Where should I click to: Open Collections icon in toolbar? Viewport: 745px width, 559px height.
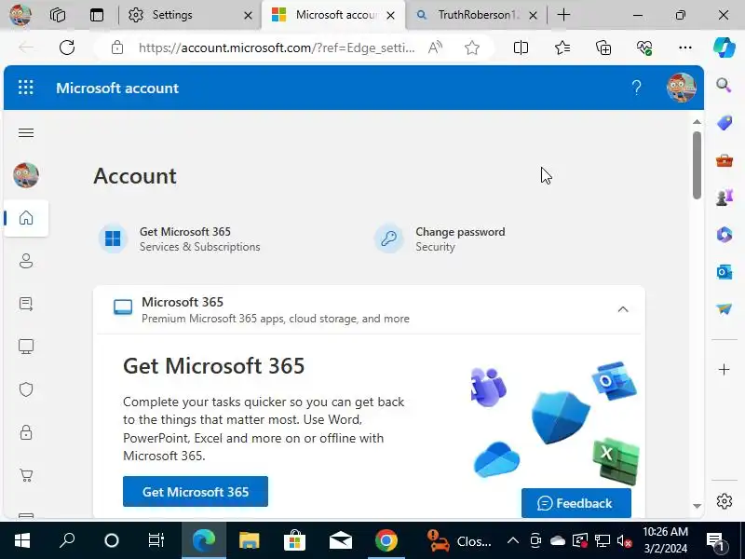(x=603, y=48)
